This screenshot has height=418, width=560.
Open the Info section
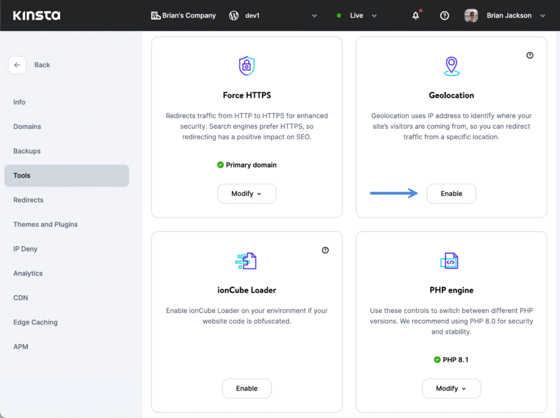pos(19,102)
